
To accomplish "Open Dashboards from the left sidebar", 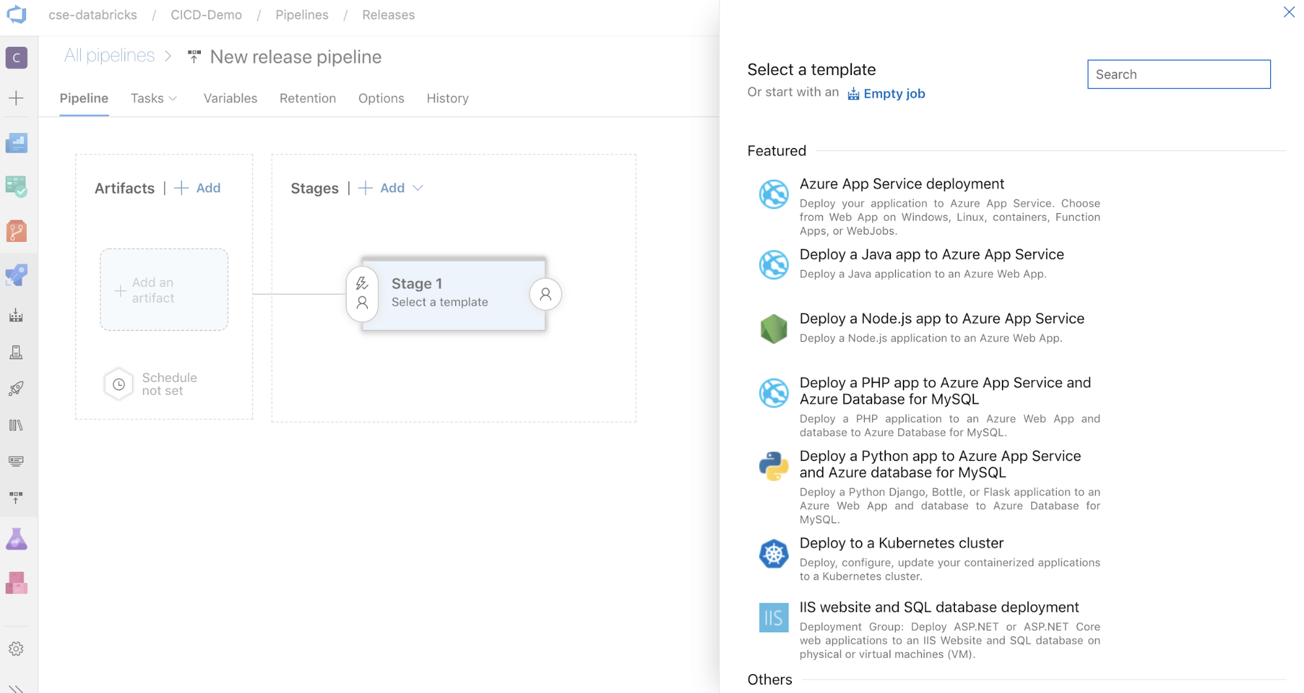I will click(16, 142).
